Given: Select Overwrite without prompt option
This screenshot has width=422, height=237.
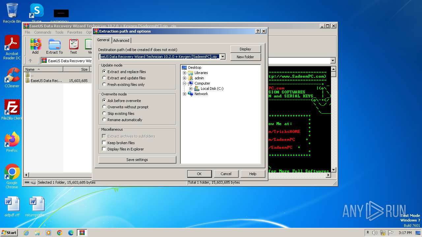Looking at the screenshot, I should (125, 107).
